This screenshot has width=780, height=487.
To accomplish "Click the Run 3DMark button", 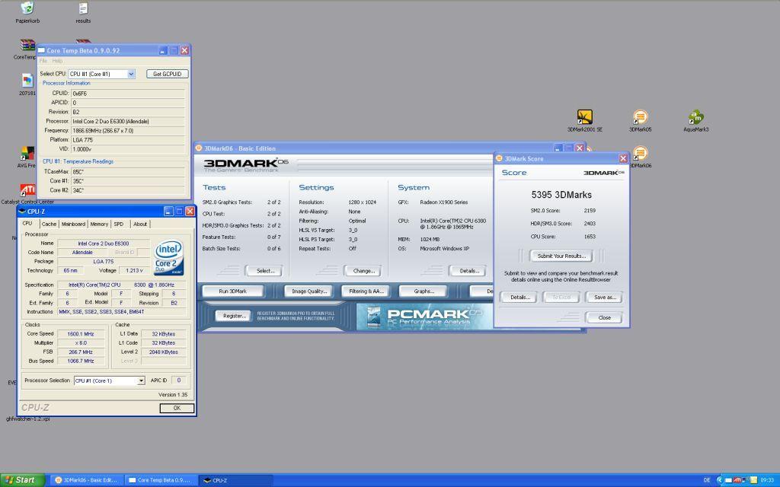I will (x=232, y=291).
